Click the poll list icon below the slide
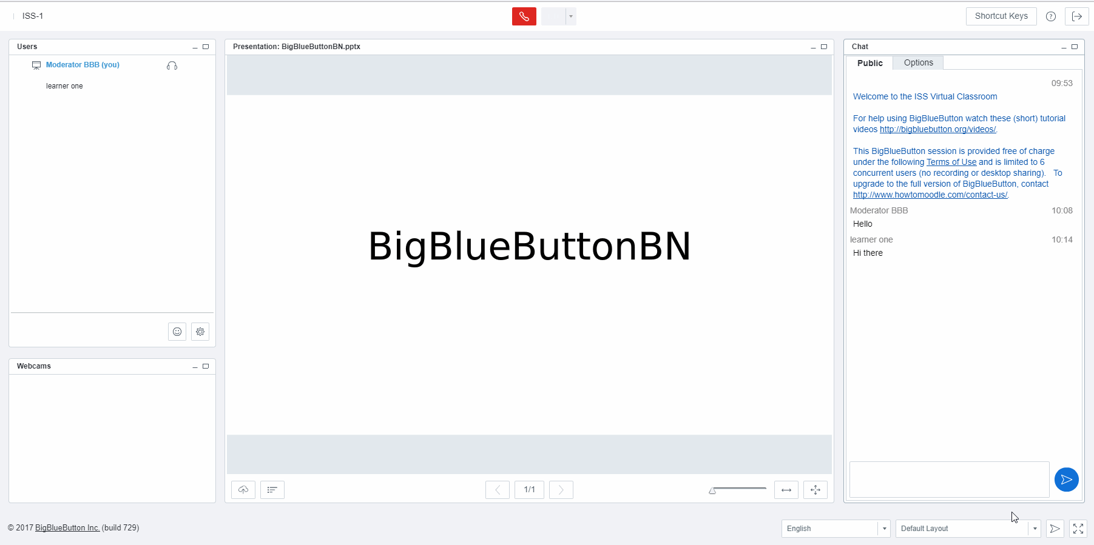The image size is (1094, 545). 272,490
